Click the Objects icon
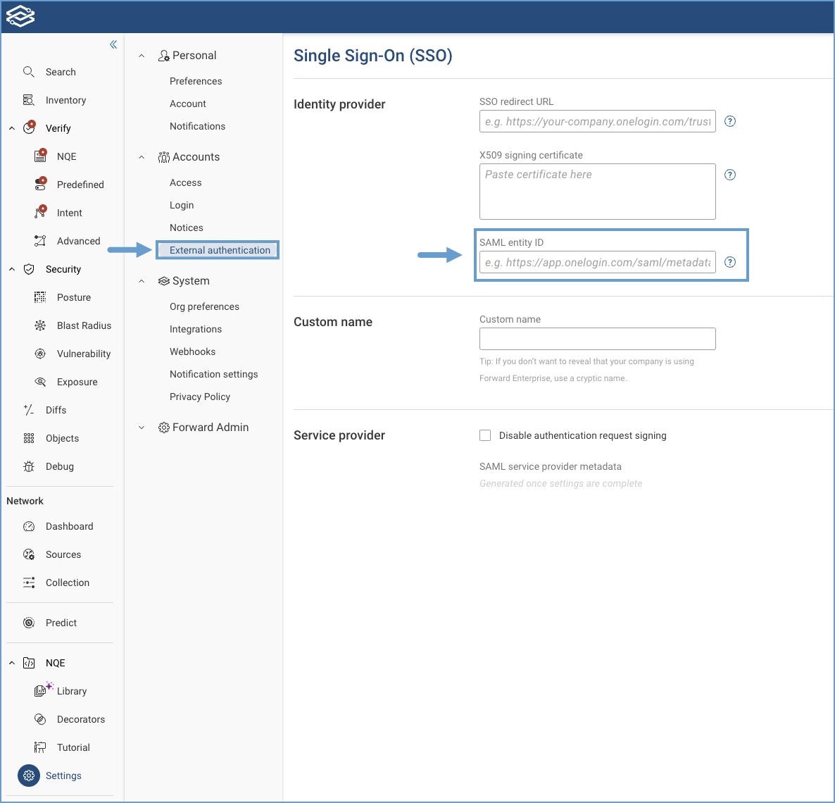The image size is (835, 803). pyautogui.click(x=29, y=437)
